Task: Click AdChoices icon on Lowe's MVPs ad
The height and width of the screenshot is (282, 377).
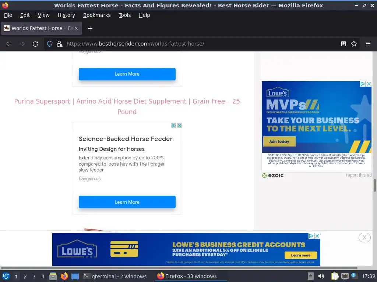Action: pos(363,84)
